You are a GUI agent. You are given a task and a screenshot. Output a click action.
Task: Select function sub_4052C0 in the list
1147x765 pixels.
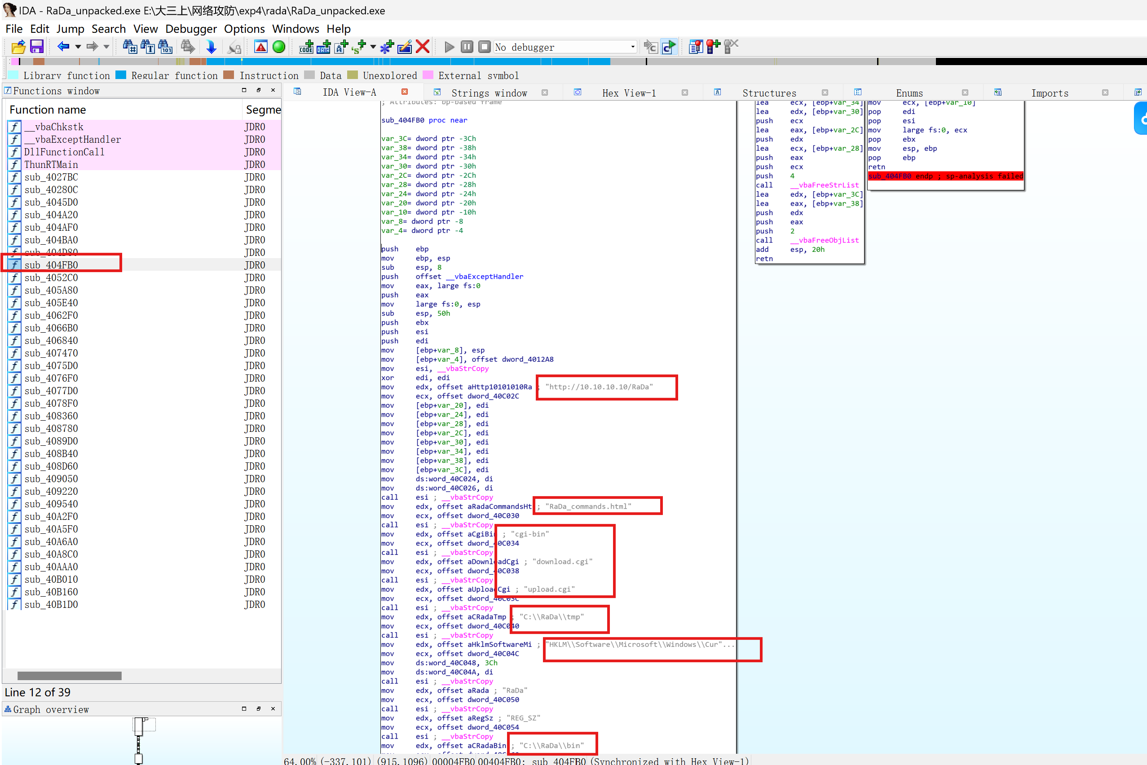[51, 277]
